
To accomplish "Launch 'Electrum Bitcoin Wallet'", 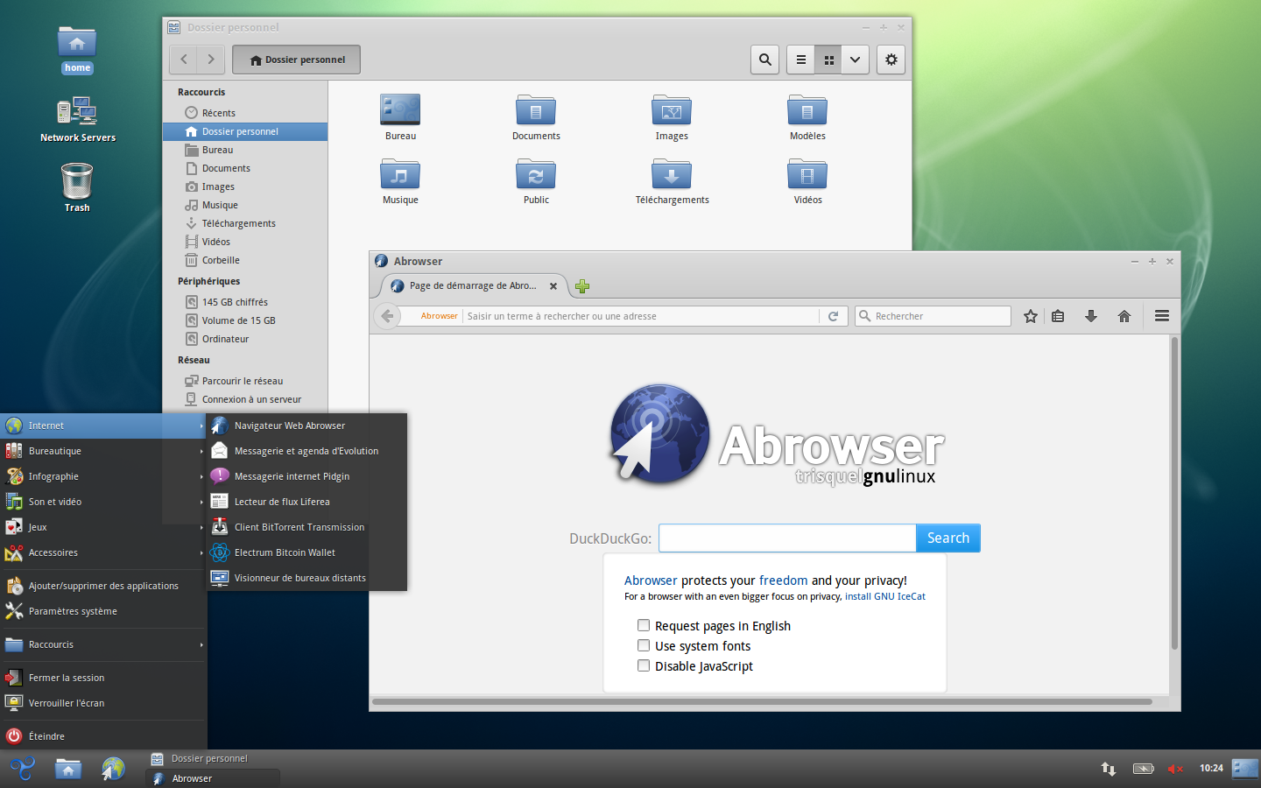I will pyautogui.click(x=306, y=552).
